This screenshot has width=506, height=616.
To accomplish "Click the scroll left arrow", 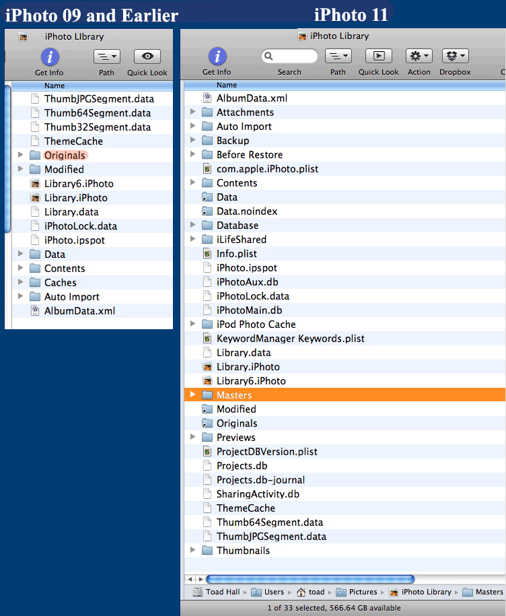I will pos(190,579).
